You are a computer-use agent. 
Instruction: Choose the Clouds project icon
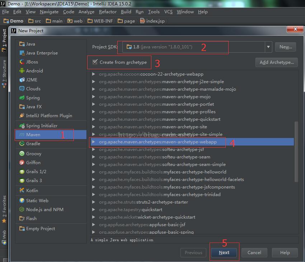coord(22,89)
